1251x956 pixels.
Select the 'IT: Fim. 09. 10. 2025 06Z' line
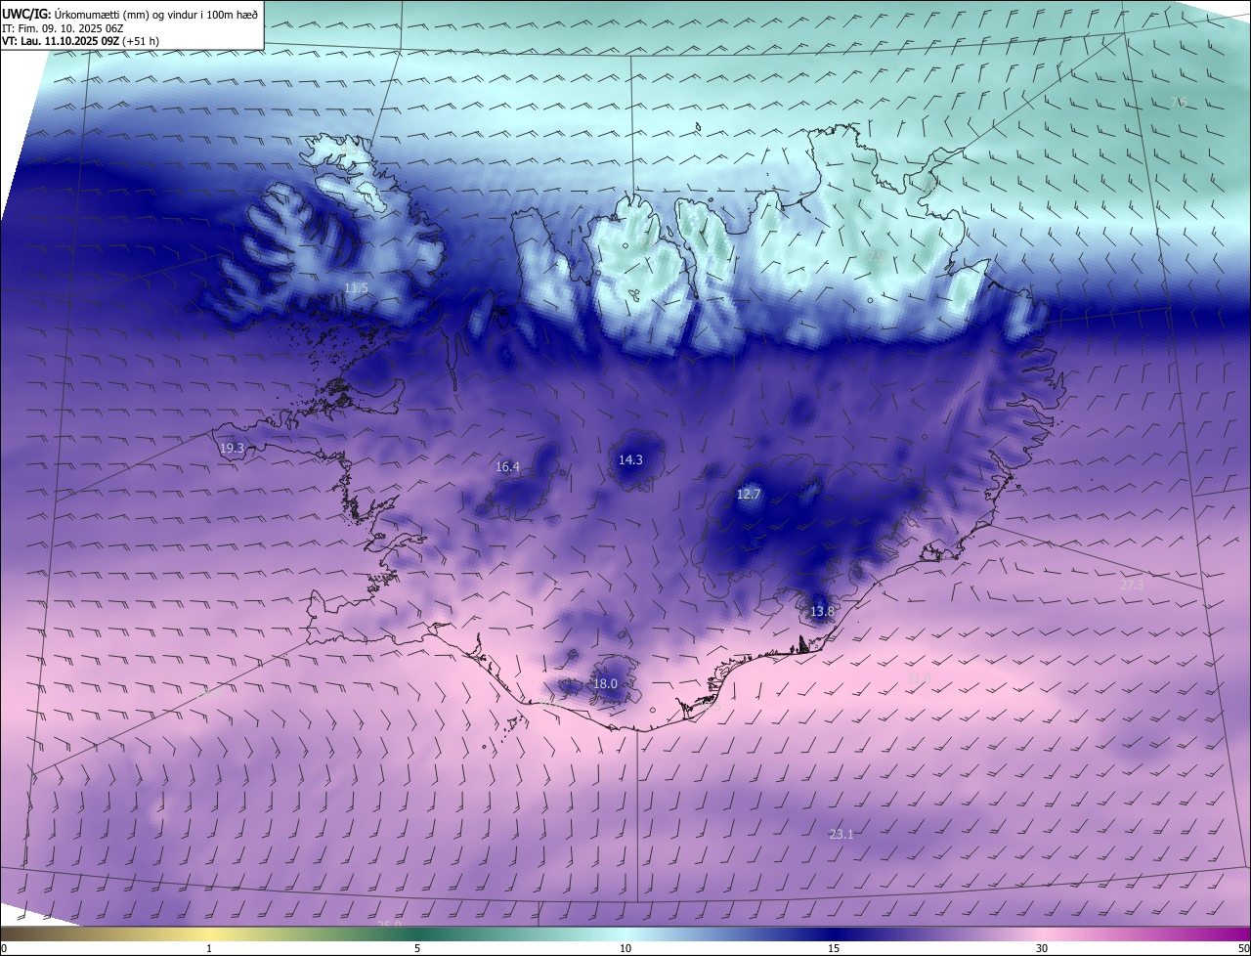tap(63, 27)
